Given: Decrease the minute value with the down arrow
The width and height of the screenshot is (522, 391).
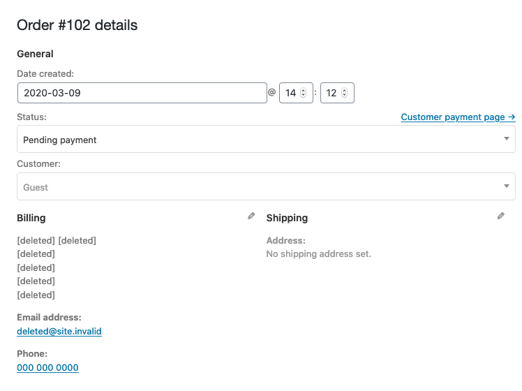Looking at the screenshot, I should click(344, 95).
